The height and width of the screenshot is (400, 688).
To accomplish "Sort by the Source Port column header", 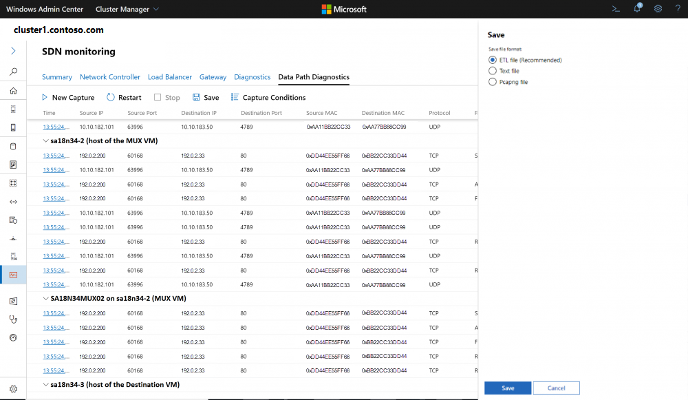I will (142, 113).
